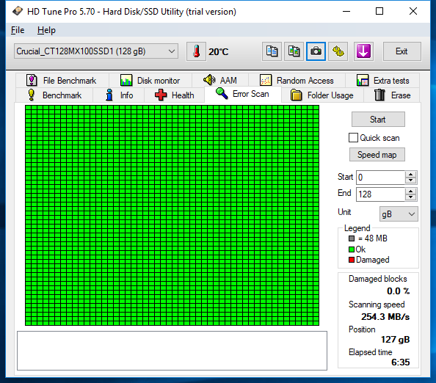Open options with the gear wrench icon
The image size is (436, 383).
[x=338, y=51]
